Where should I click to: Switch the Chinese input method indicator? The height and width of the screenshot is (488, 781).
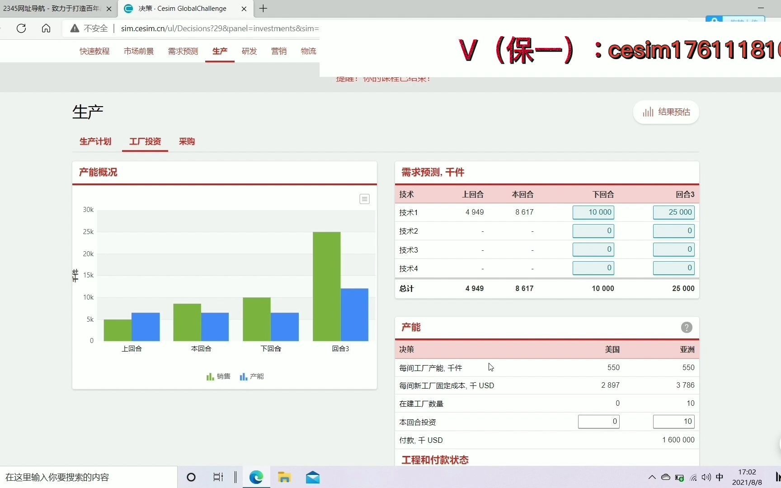click(x=720, y=477)
